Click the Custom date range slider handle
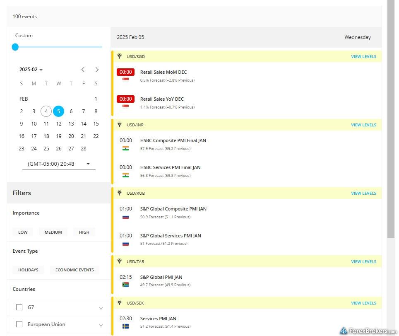Screen dimensions: 399x336 pyautogui.click(x=15, y=47)
